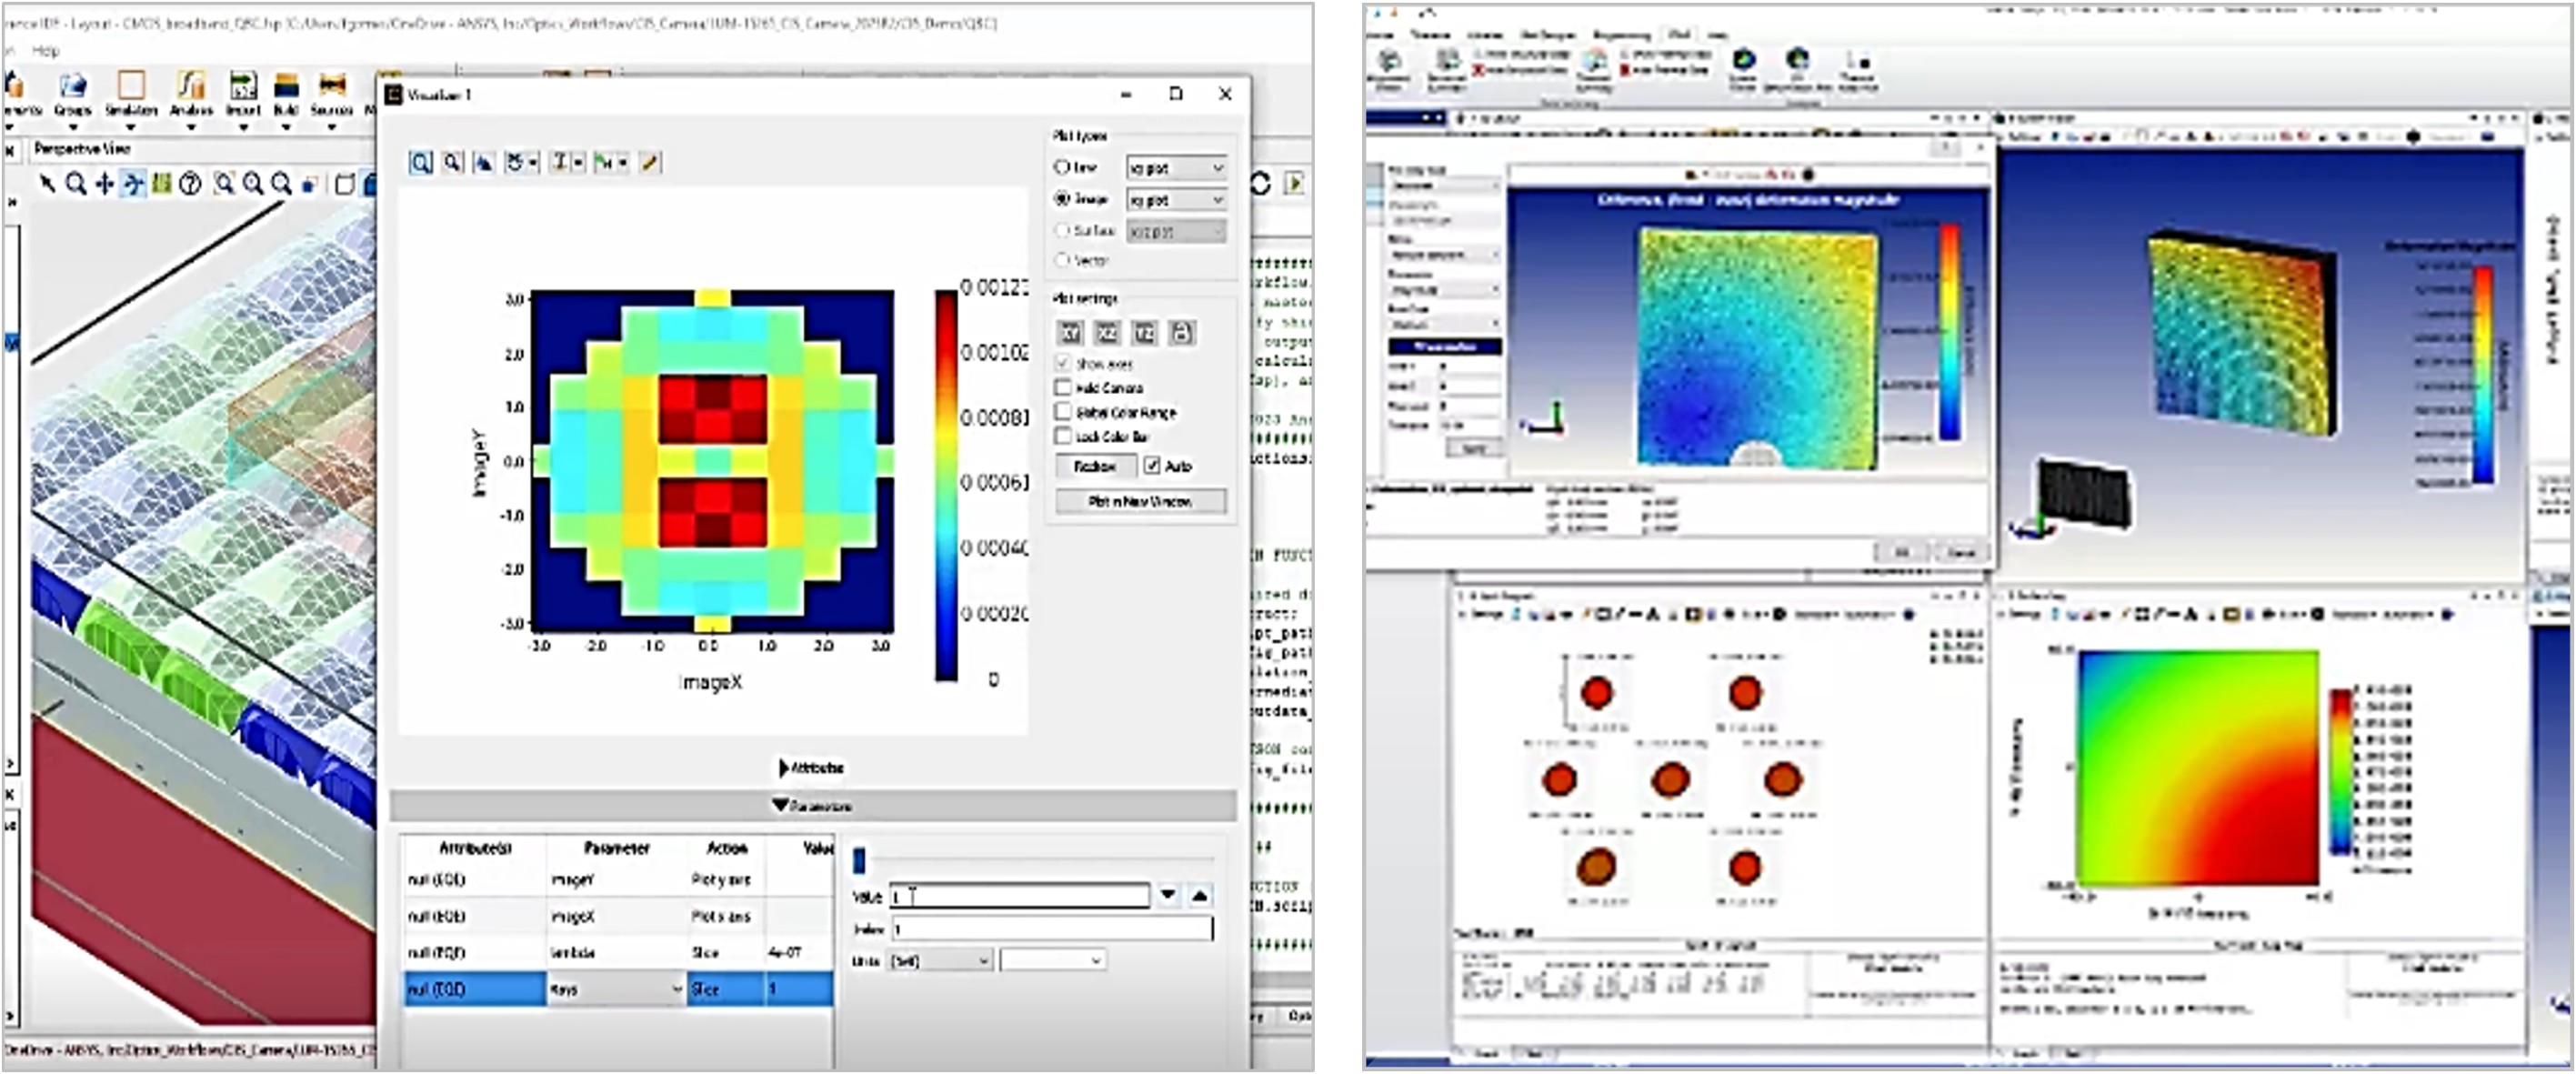Click Plot in New Window button

pos(1141,501)
